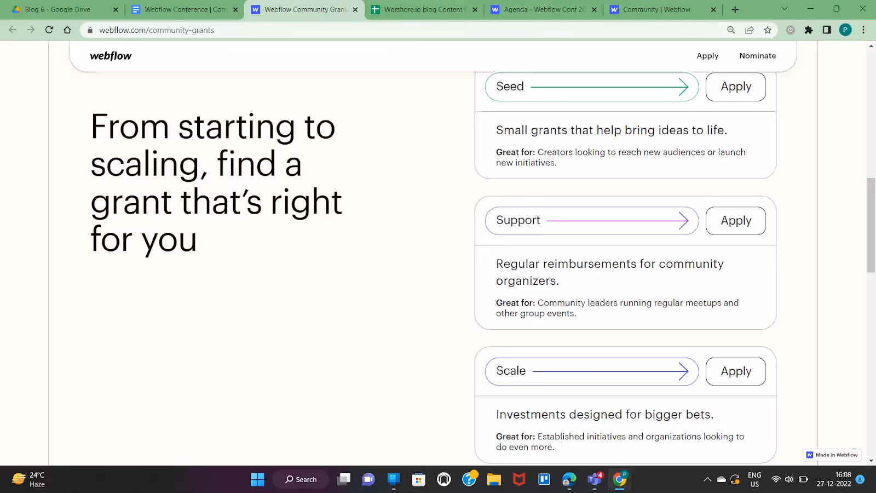
Task: Click the page vertical scrollbar thumb
Action: point(871,225)
